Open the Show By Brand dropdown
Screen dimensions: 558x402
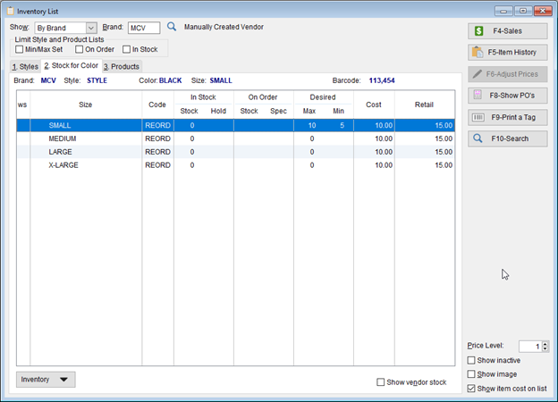click(91, 28)
